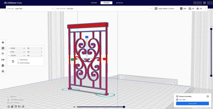Click the '5 hours 4 minutes' estimate
Screen dimensions: 213x109
click(x=185, y=97)
